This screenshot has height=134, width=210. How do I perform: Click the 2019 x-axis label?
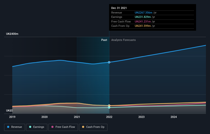(x=12, y=117)
